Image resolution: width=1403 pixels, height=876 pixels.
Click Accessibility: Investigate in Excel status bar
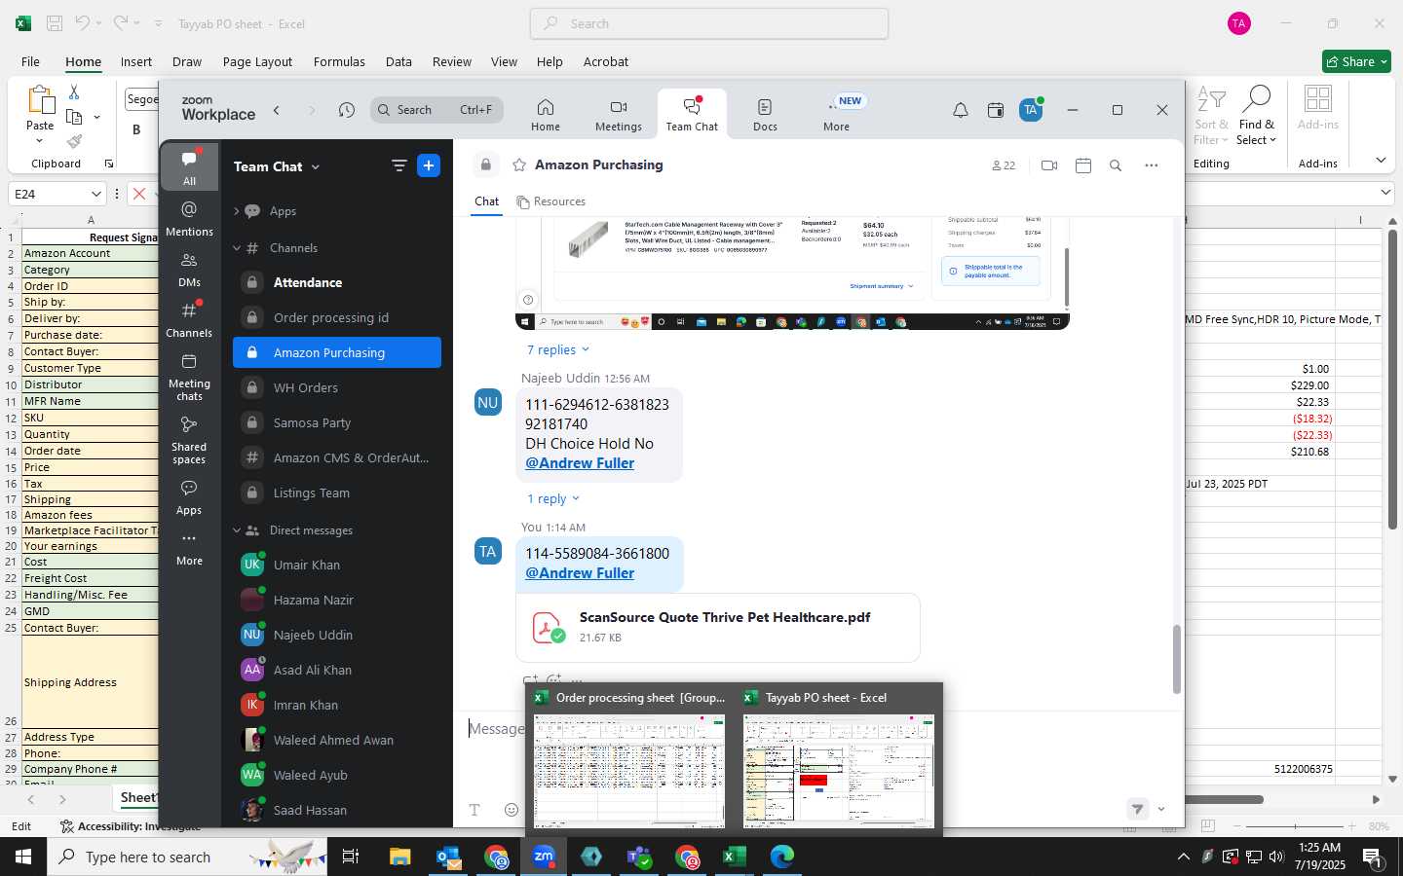point(130,826)
